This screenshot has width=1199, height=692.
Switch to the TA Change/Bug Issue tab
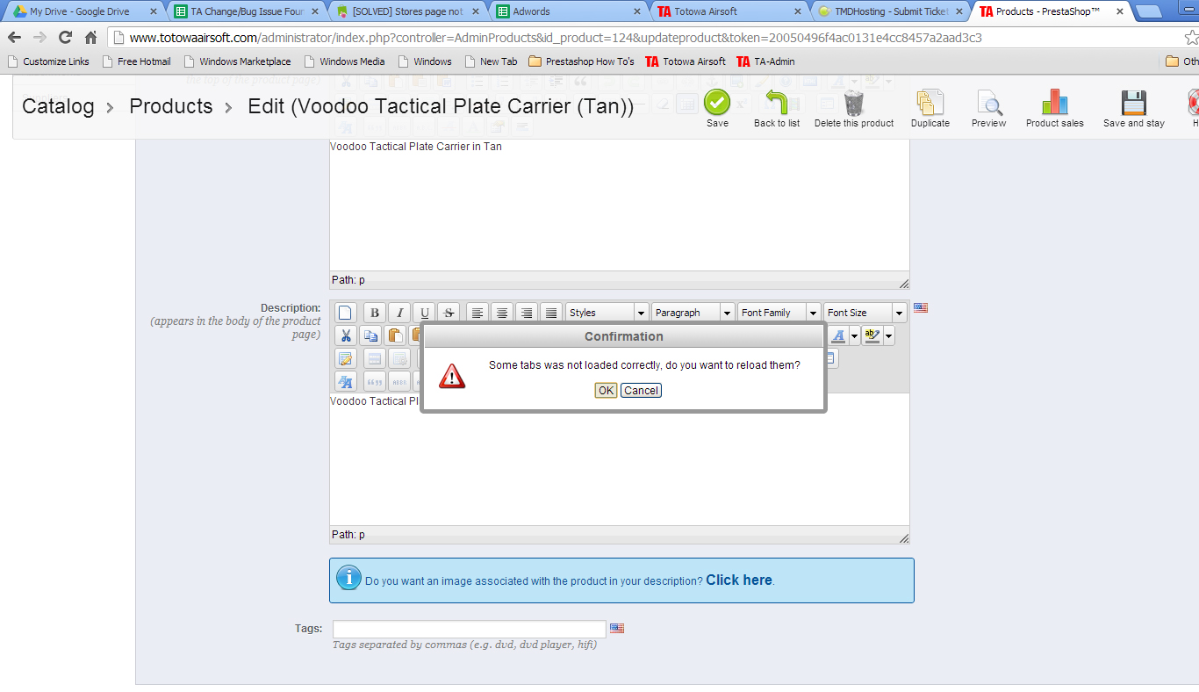[x=246, y=11]
